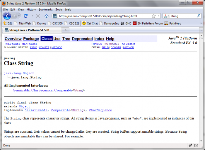Viewport: 205px width, 150px height.
Task: Click the Index navigation link
Action: click(99, 39)
